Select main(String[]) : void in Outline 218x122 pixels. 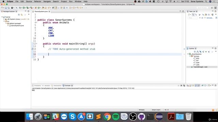[x=201, y=67]
